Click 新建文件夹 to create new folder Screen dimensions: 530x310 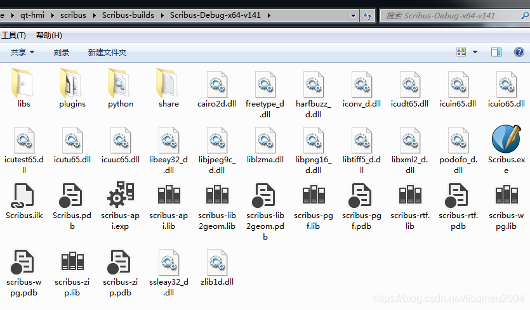click(107, 53)
